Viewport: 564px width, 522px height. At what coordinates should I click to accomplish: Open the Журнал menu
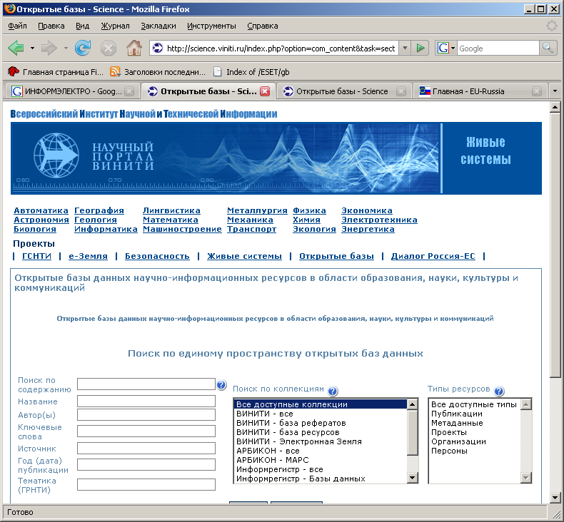pyautogui.click(x=115, y=26)
